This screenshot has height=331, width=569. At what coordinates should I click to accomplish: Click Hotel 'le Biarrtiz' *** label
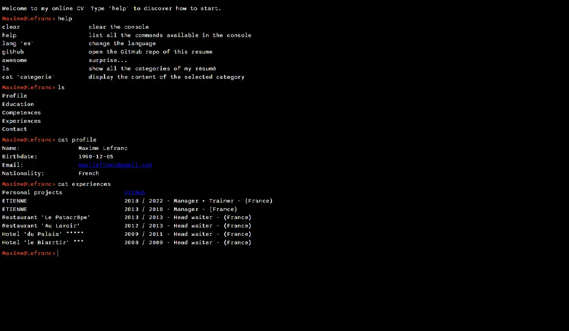43,242
